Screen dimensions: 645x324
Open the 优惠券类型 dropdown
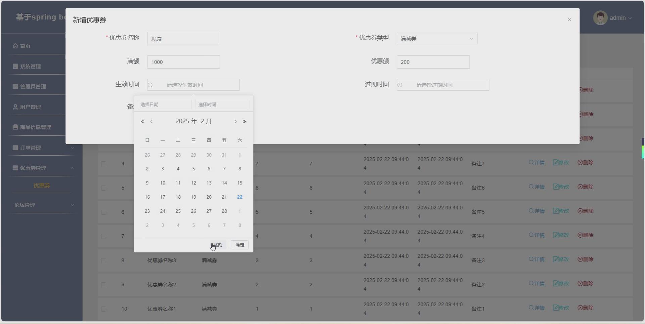(x=437, y=39)
